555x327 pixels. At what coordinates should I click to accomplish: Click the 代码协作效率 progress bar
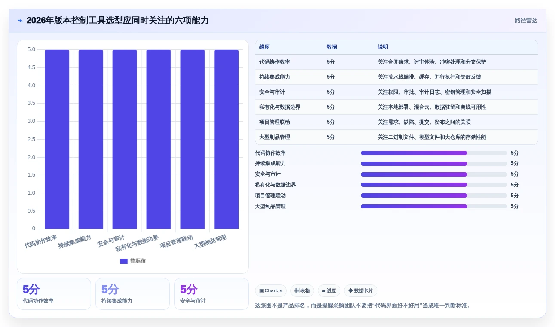(x=434, y=153)
